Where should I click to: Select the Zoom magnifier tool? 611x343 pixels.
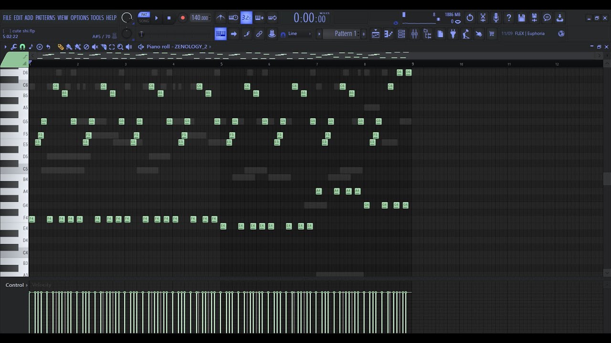pos(120,47)
